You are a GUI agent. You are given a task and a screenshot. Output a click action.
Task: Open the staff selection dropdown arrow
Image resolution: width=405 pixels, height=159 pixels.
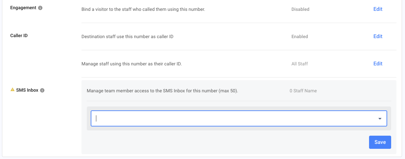pyautogui.click(x=380, y=119)
